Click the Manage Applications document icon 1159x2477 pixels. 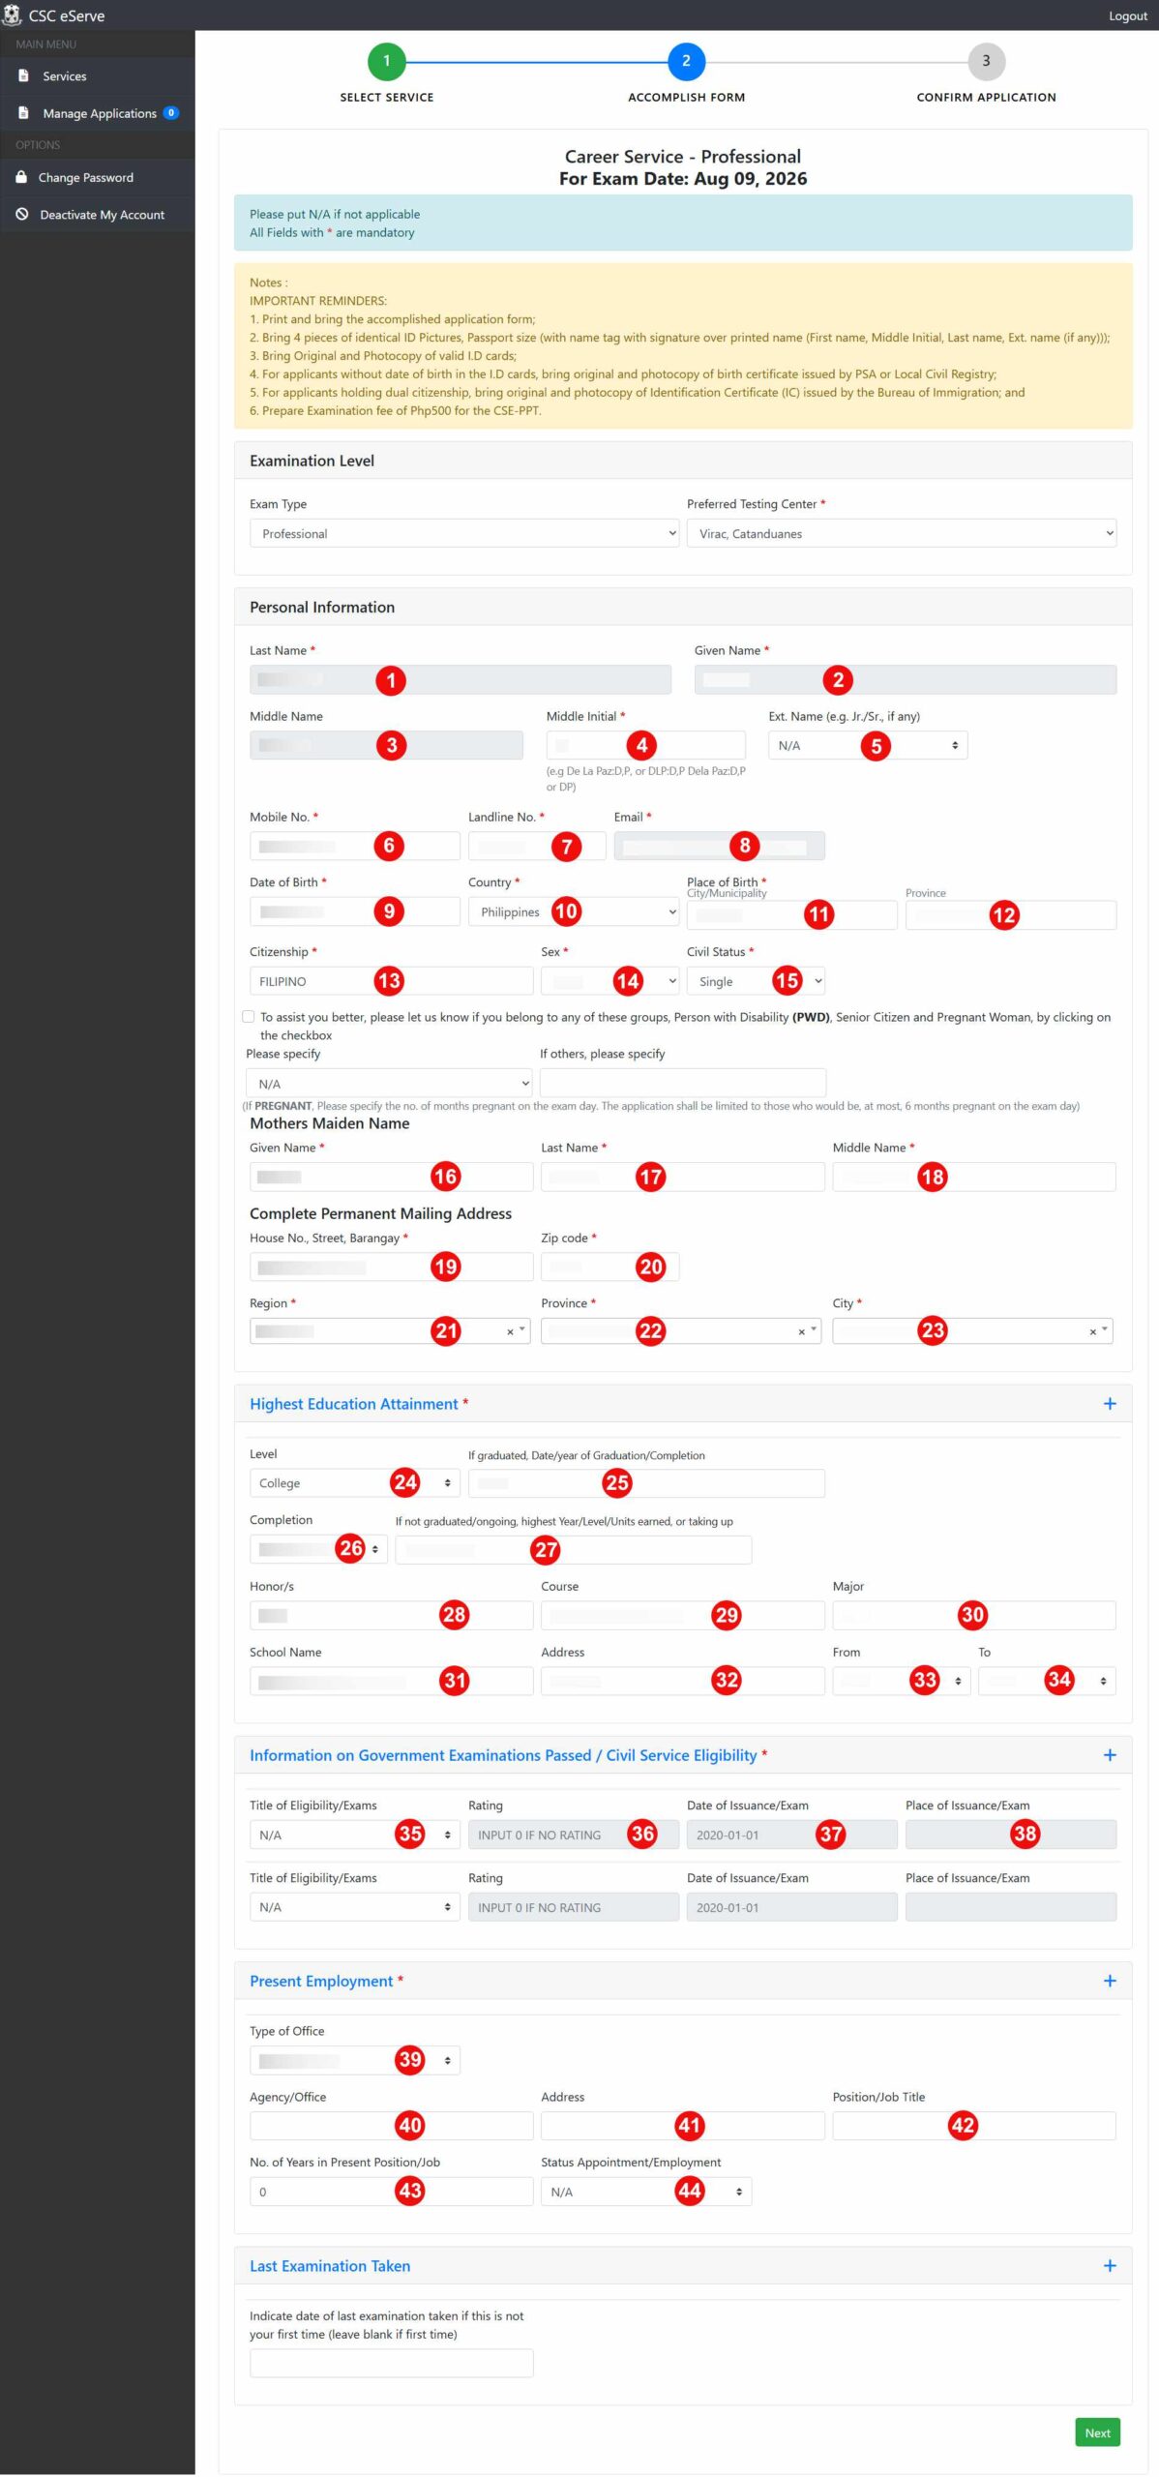click(x=23, y=113)
